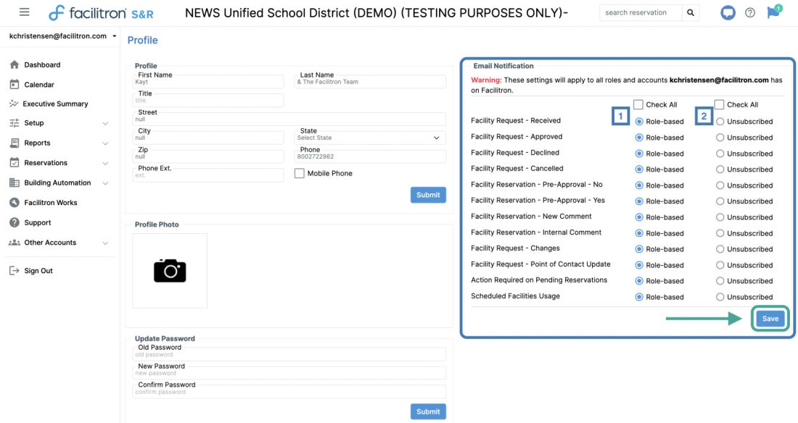Open the hamburger menu icon
This screenshot has height=423, width=798.
click(x=25, y=12)
